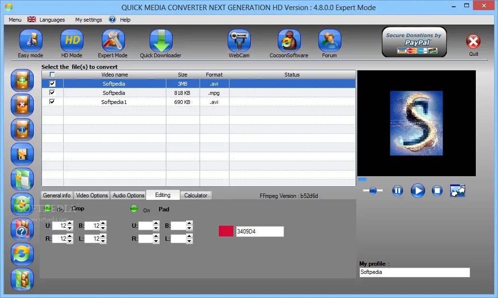Click the PayPal Secure Donations button

414,42
